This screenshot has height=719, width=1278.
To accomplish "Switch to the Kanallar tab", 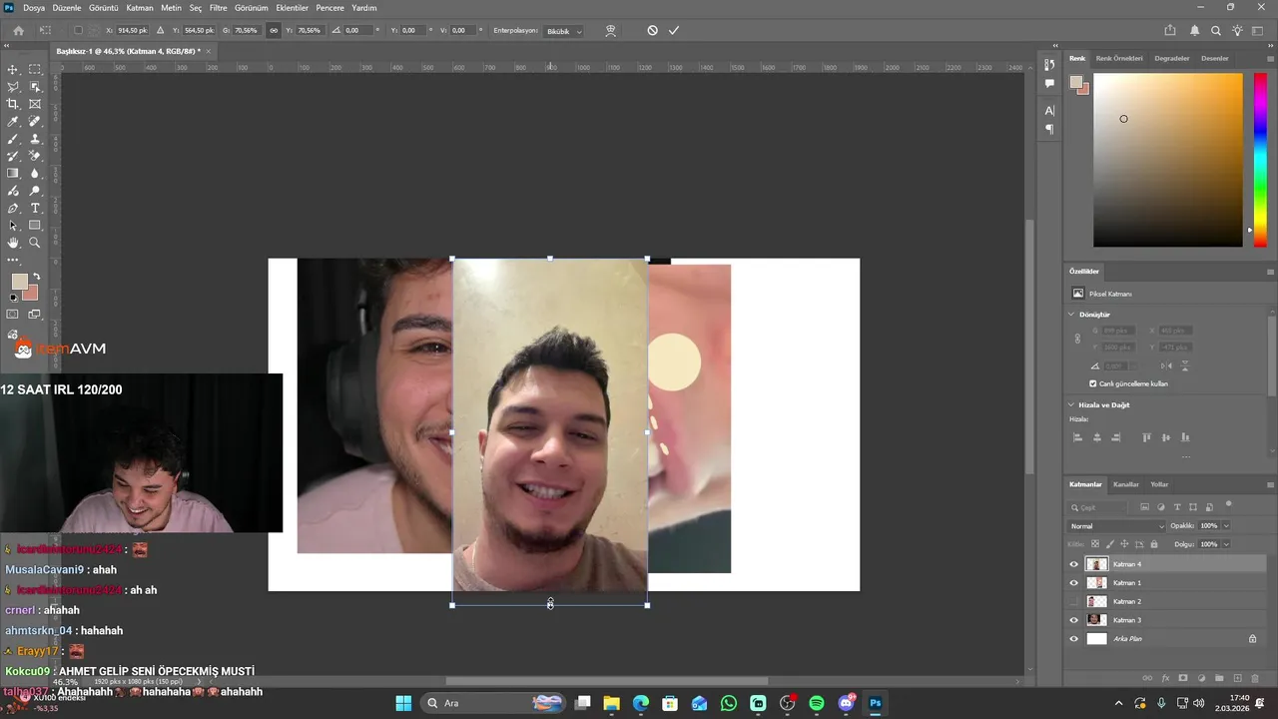I will click(1126, 484).
